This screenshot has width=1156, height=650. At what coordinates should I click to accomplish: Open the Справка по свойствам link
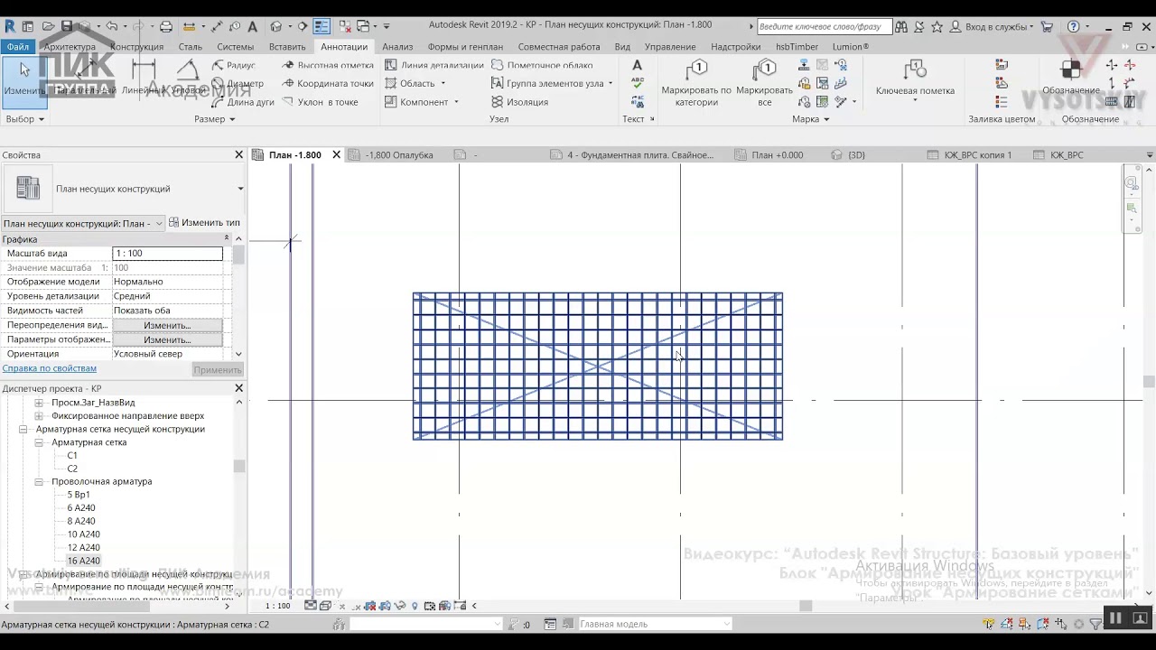pos(50,368)
